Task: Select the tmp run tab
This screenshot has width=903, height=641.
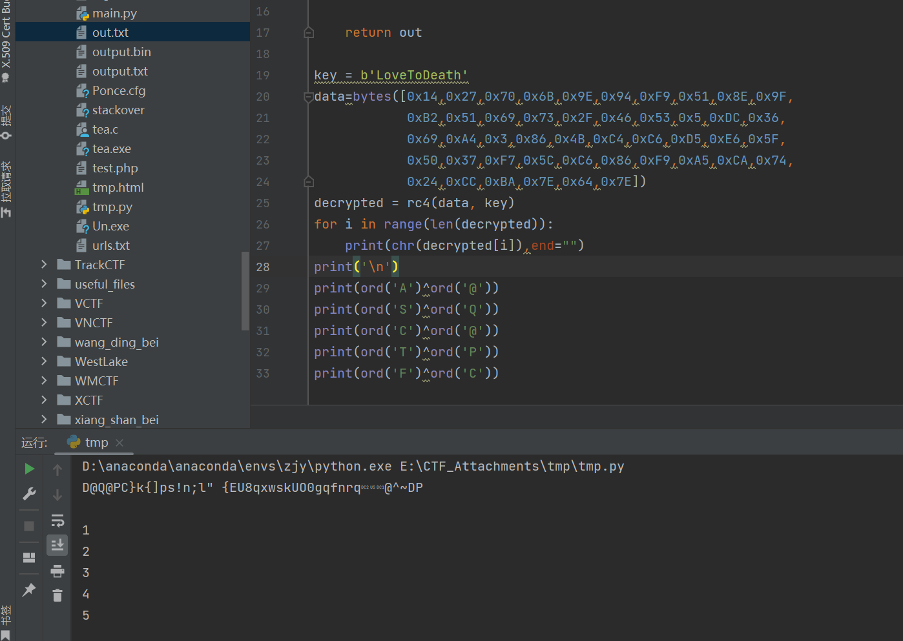Action: pos(96,443)
